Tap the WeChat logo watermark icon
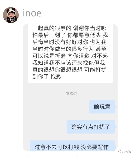 pyautogui.click(x=120, y=151)
